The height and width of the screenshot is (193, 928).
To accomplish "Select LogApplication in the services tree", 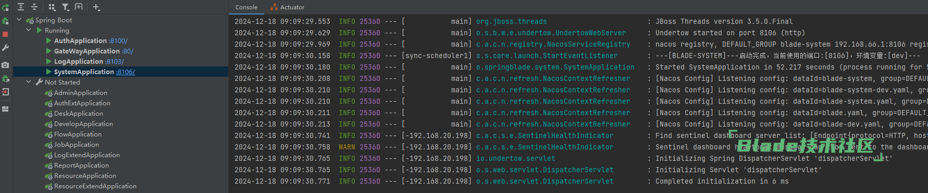I will 79,61.
